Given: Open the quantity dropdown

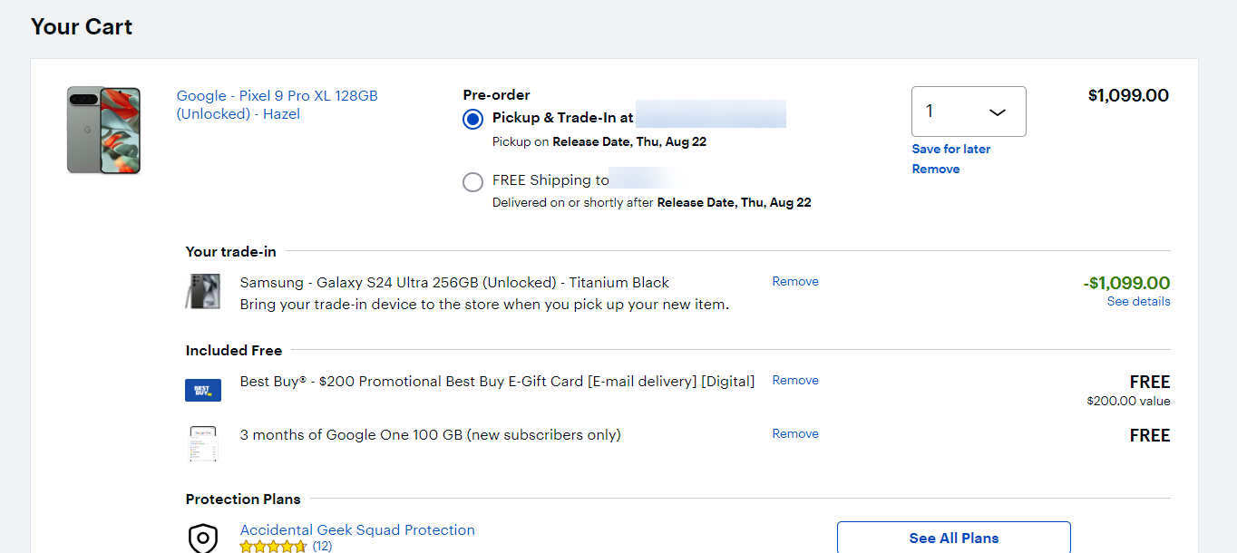Looking at the screenshot, I should click(x=968, y=112).
